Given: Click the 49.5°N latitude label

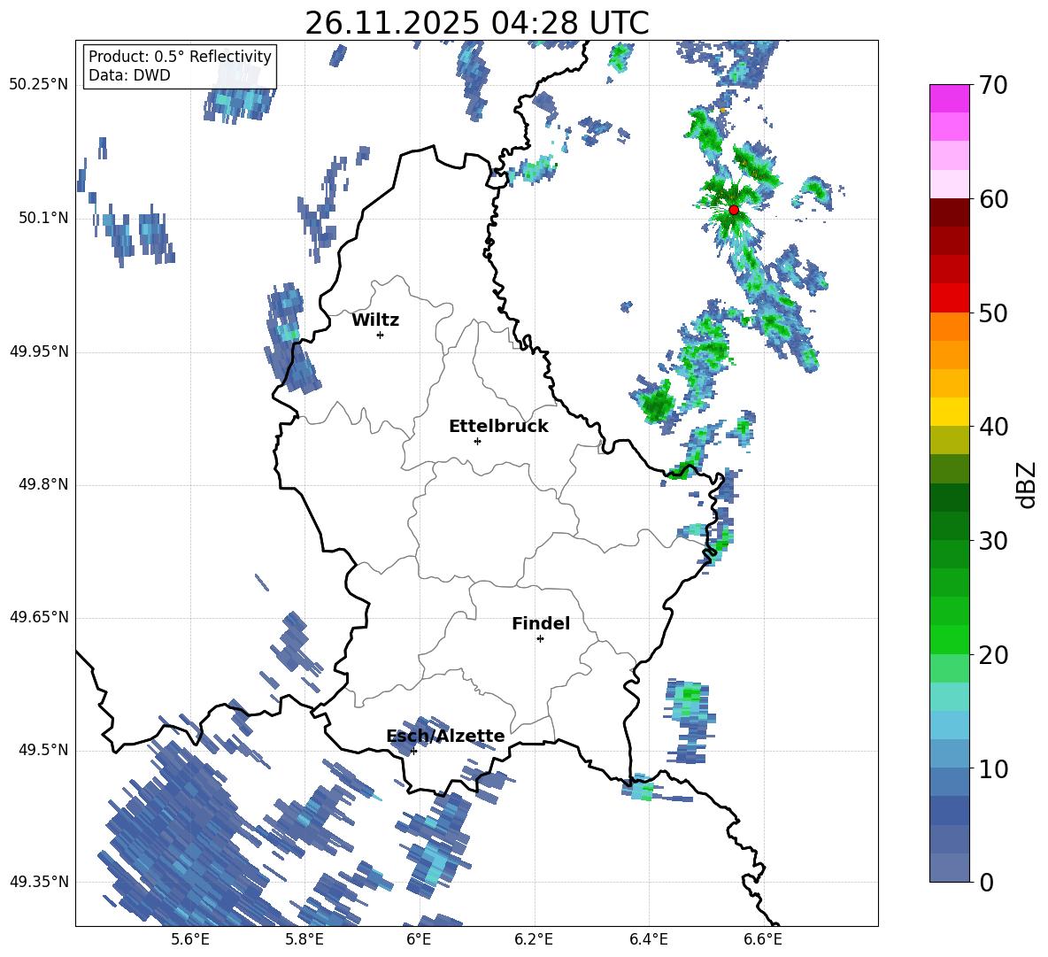Looking at the screenshot, I should 43,749.
